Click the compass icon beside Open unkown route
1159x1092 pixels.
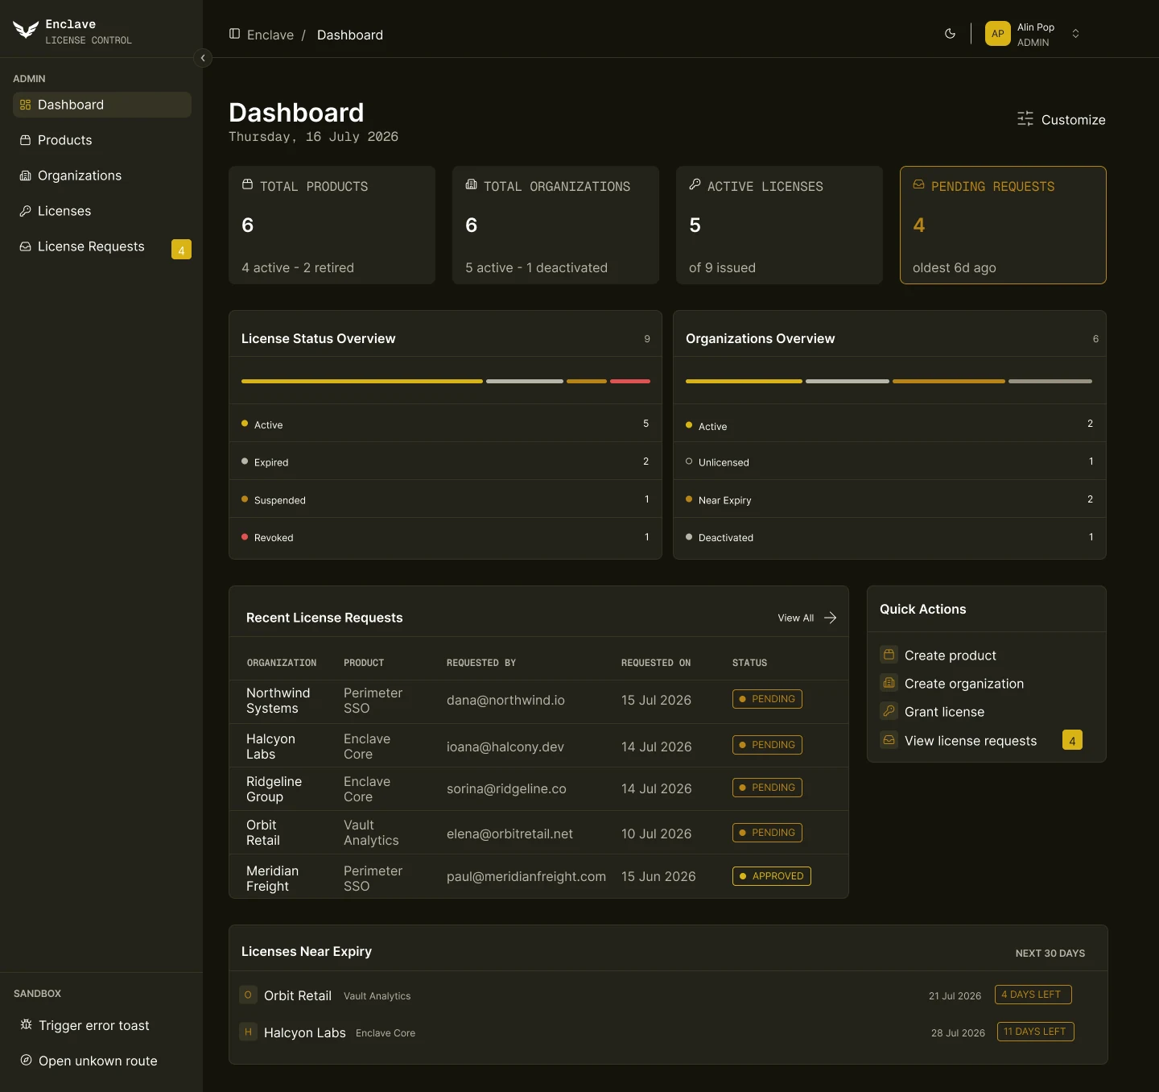pos(26,1060)
